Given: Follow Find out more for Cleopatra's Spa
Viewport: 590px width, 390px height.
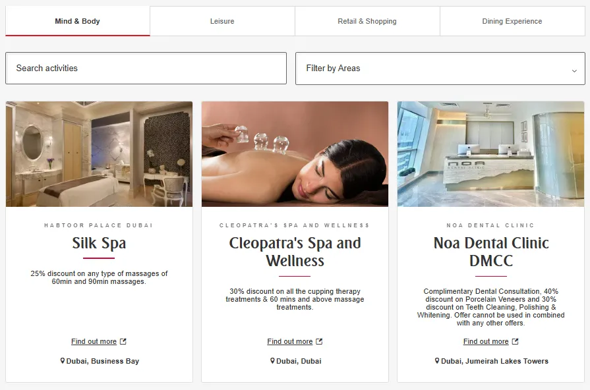Looking at the screenshot, I should (x=290, y=341).
